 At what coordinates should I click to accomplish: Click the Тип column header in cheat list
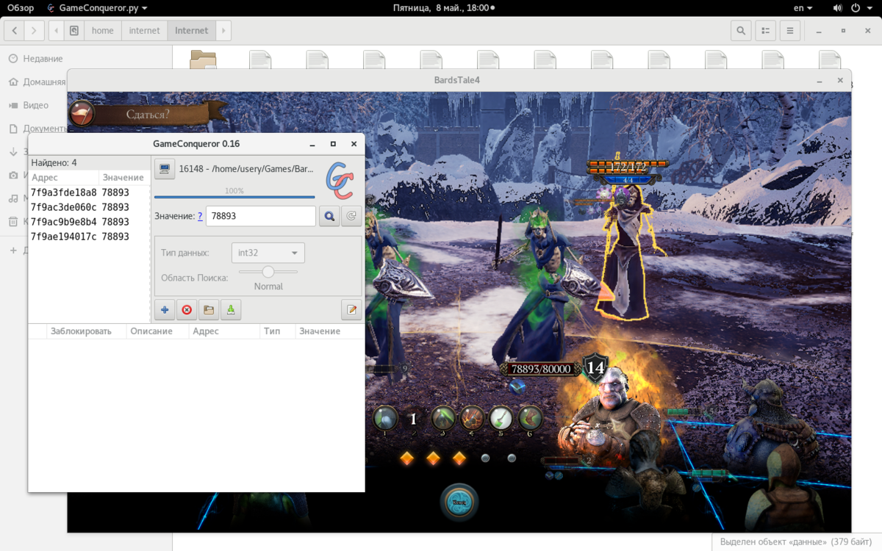(x=278, y=331)
